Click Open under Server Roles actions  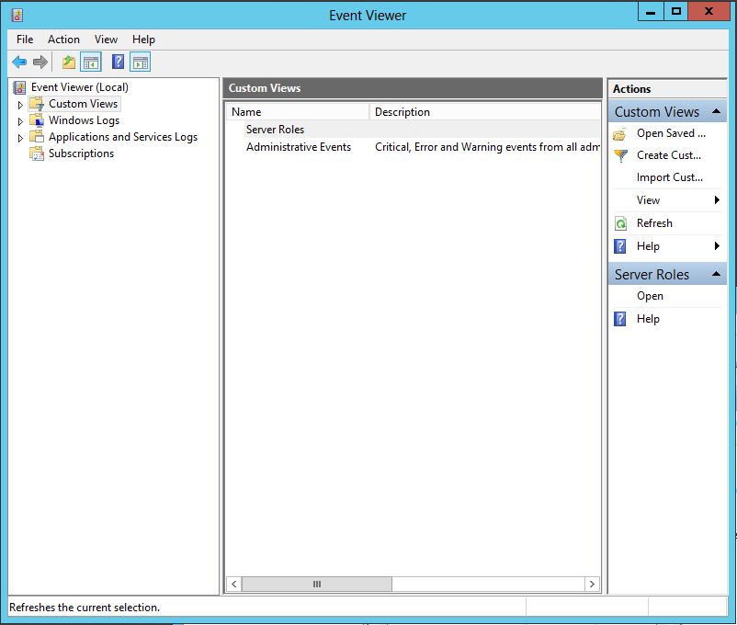[650, 296]
